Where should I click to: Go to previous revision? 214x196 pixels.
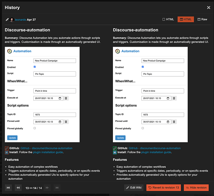18,188
